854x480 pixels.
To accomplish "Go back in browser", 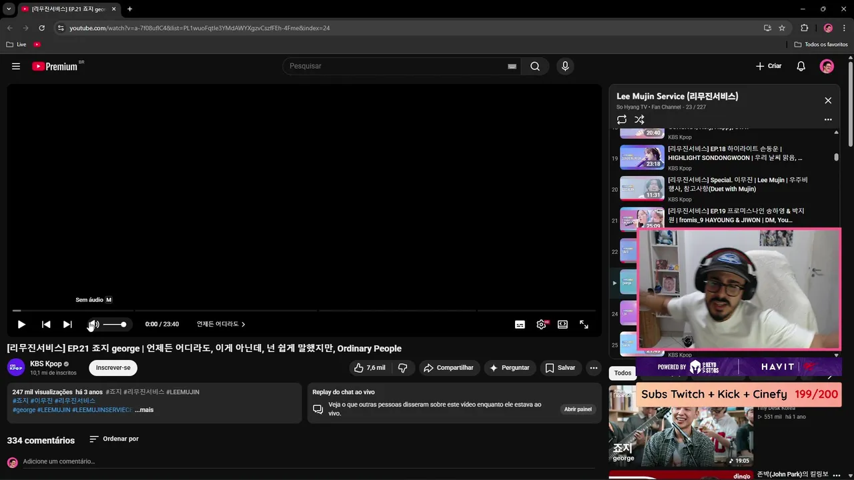I will [x=9, y=28].
